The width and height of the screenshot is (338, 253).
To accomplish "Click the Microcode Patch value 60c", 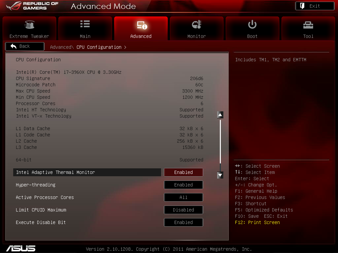I will coord(199,85).
